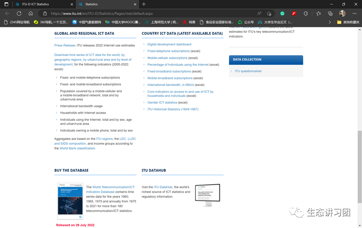Open the ITU regions link

(104, 139)
